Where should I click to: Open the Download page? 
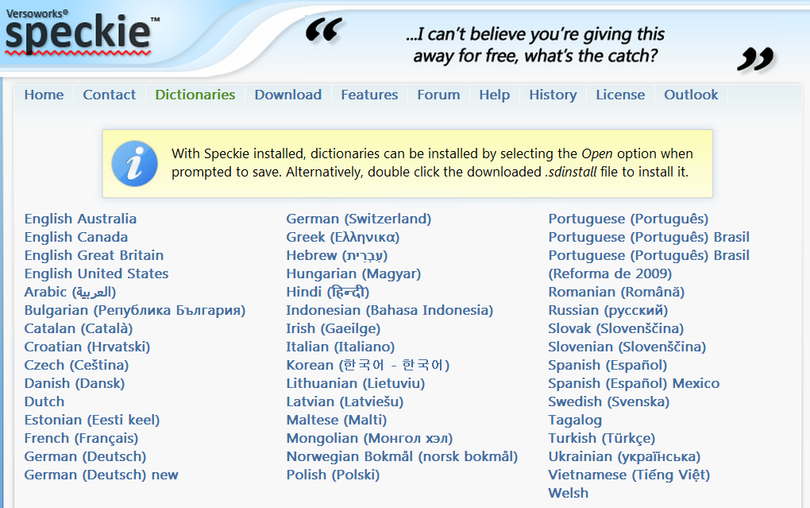pos(287,95)
